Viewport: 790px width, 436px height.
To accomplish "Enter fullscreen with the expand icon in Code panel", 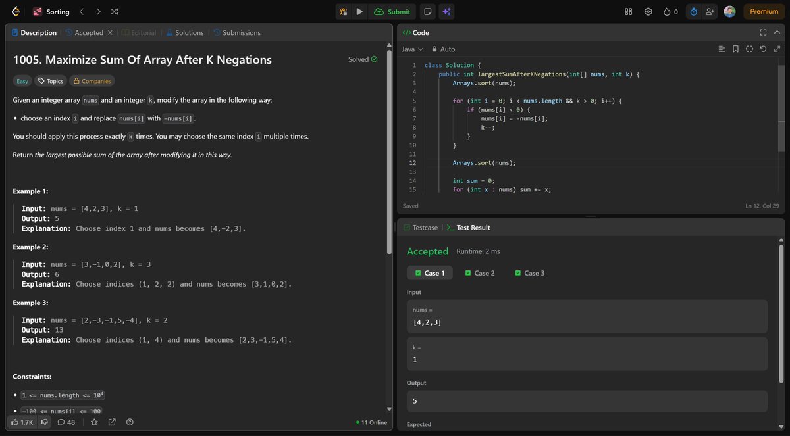I will point(763,32).
